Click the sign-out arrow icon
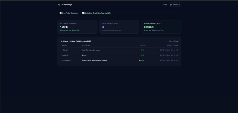Screen dimensions: 238x113 [171, 4]
